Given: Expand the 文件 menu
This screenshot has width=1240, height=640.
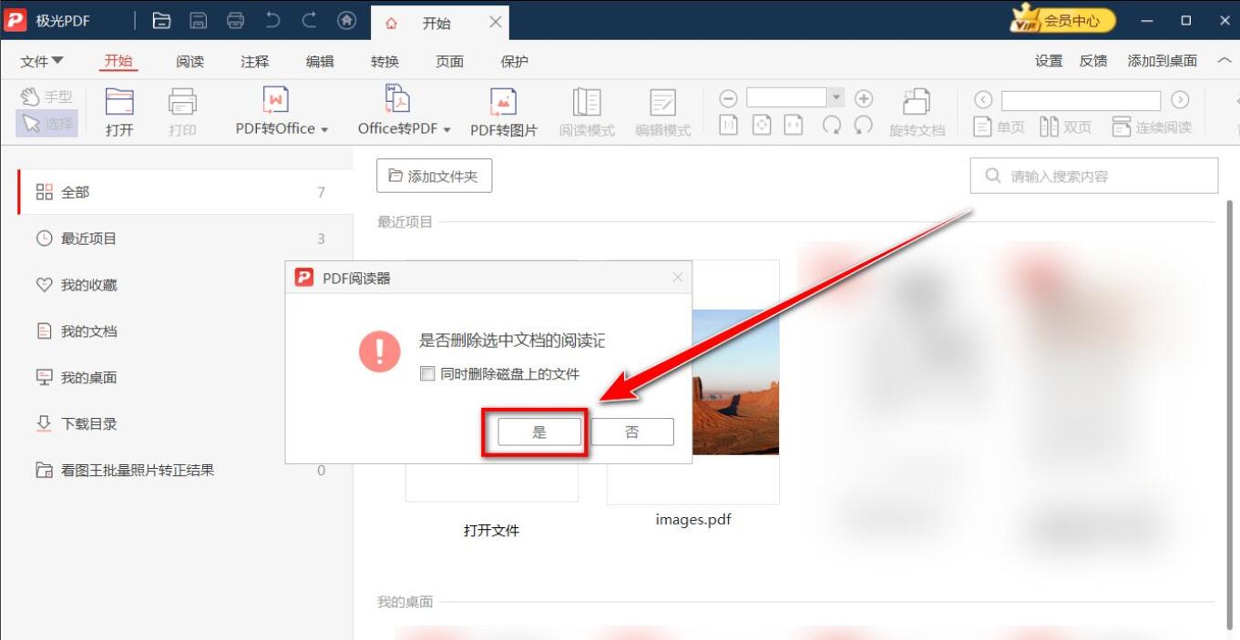Looking at the screenshot, I should click(41, 61).
